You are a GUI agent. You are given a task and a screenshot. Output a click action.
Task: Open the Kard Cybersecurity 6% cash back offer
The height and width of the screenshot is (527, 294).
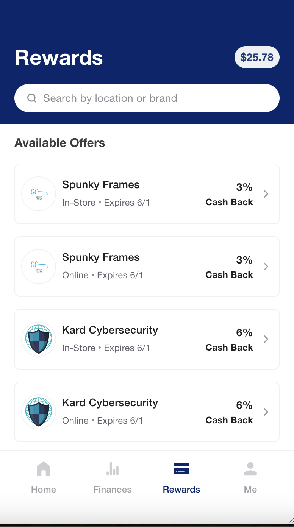click(147, 339)
